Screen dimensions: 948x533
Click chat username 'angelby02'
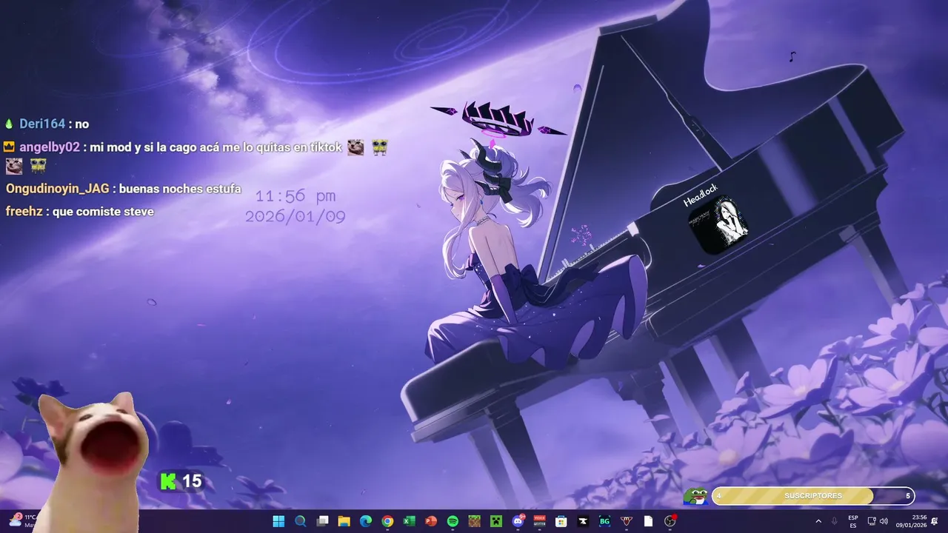pos(50,147)
